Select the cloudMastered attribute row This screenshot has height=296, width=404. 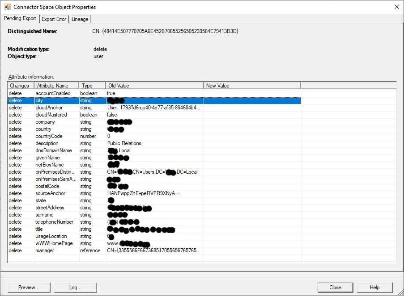(154, 115)
